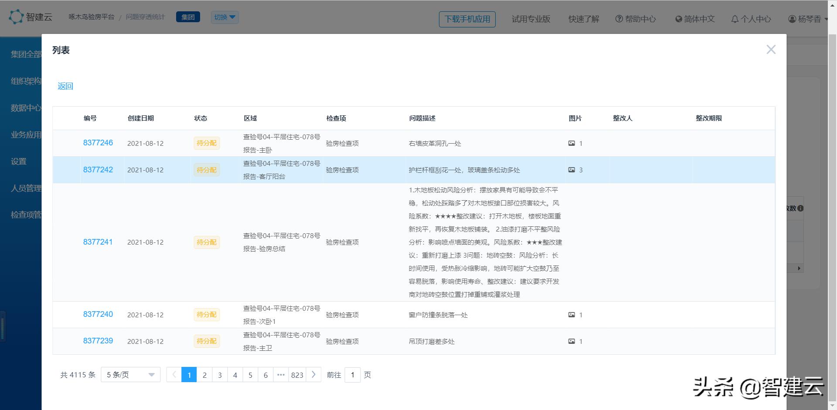Screen dimensions: 837x410
Task: Click the 前往 page number input
Action: (353, 374)
